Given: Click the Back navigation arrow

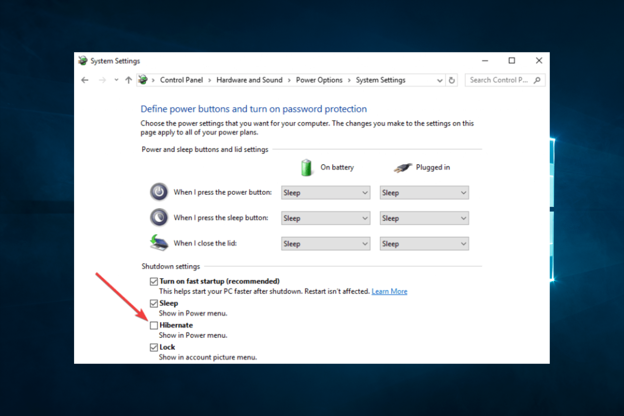Looking at the screenshot, I should click(x=85, y=80).
